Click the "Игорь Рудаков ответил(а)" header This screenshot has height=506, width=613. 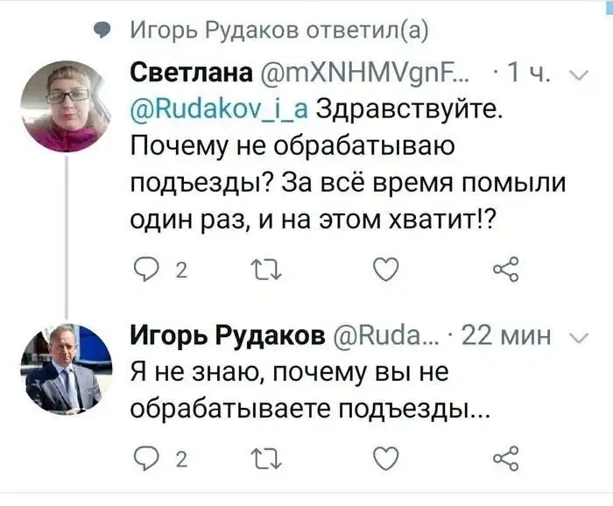pos(278,32)
